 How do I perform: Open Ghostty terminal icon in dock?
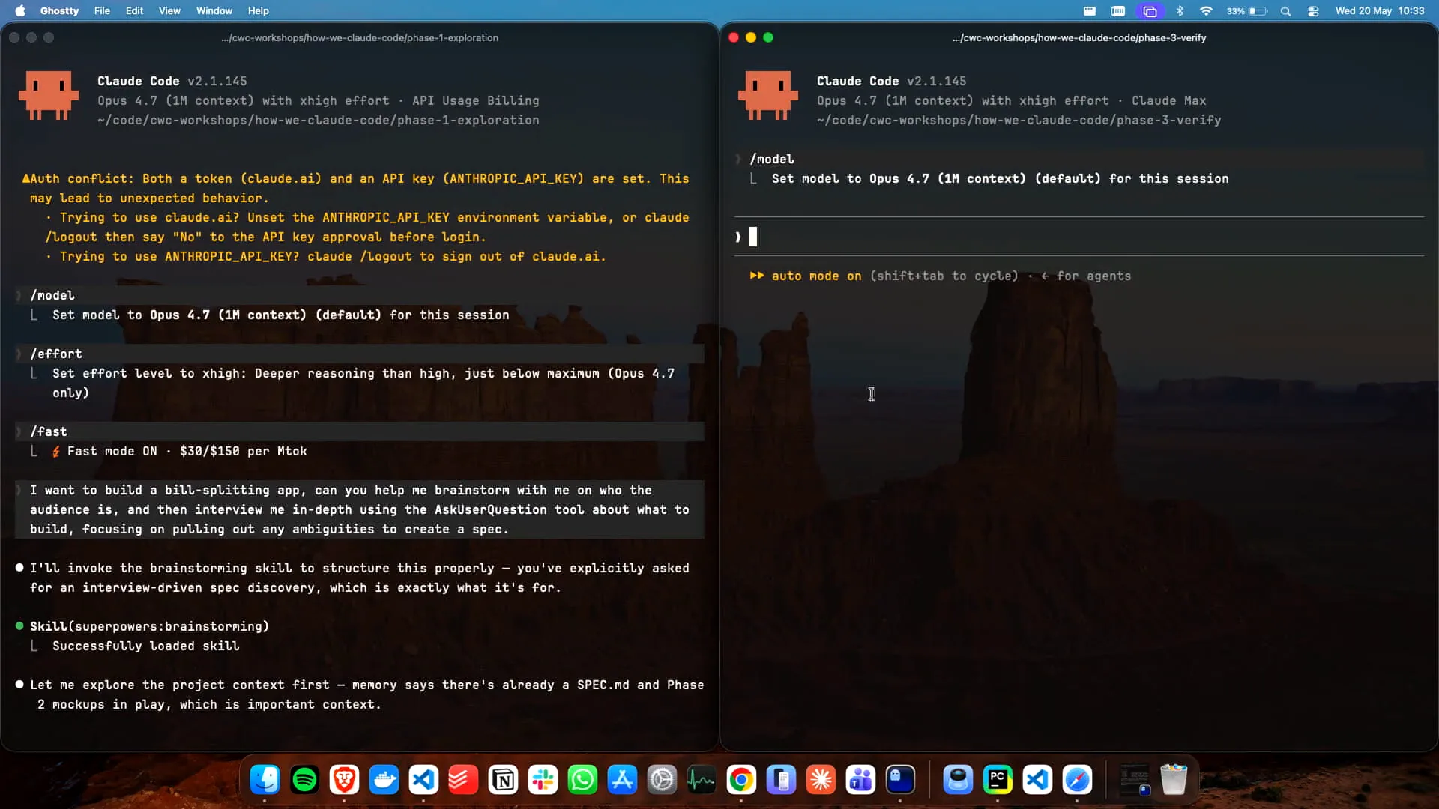pyautogui.click(x=900, y=780)
